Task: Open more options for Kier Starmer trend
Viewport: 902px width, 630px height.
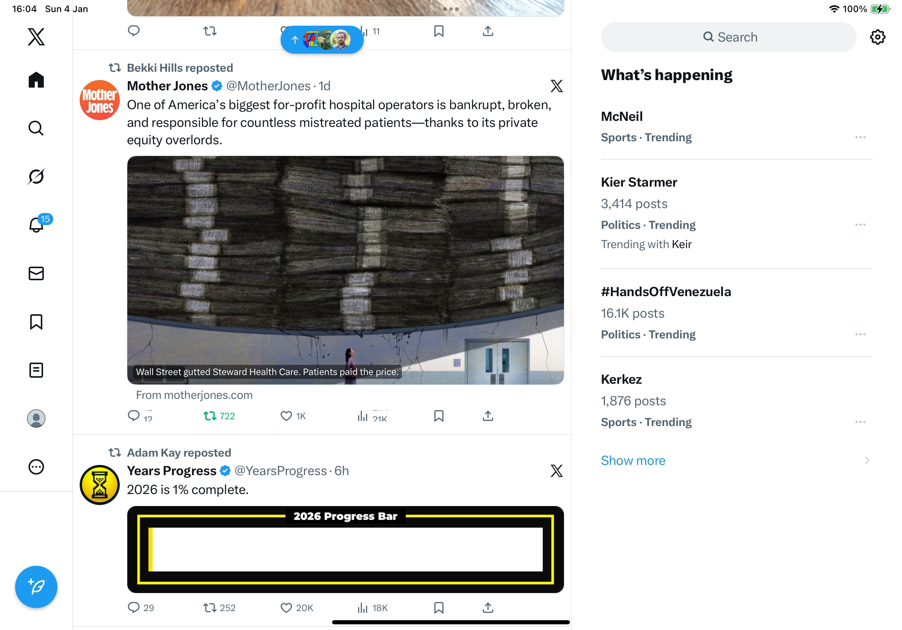Action: tap(860, 225)
